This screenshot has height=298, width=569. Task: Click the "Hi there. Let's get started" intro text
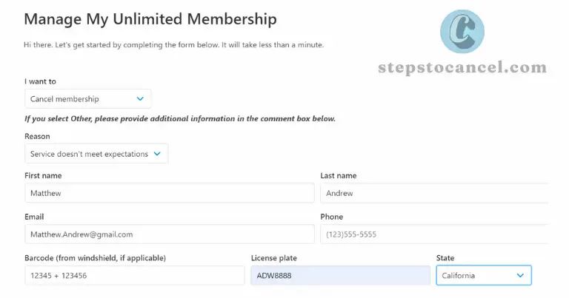coord(173,45)
